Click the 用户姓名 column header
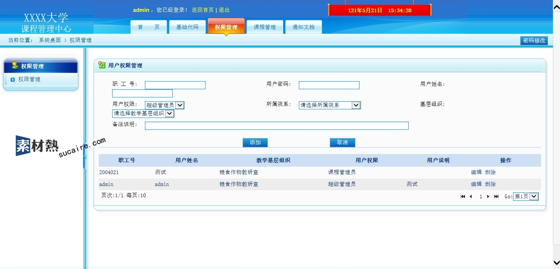 tap(187, 160)
